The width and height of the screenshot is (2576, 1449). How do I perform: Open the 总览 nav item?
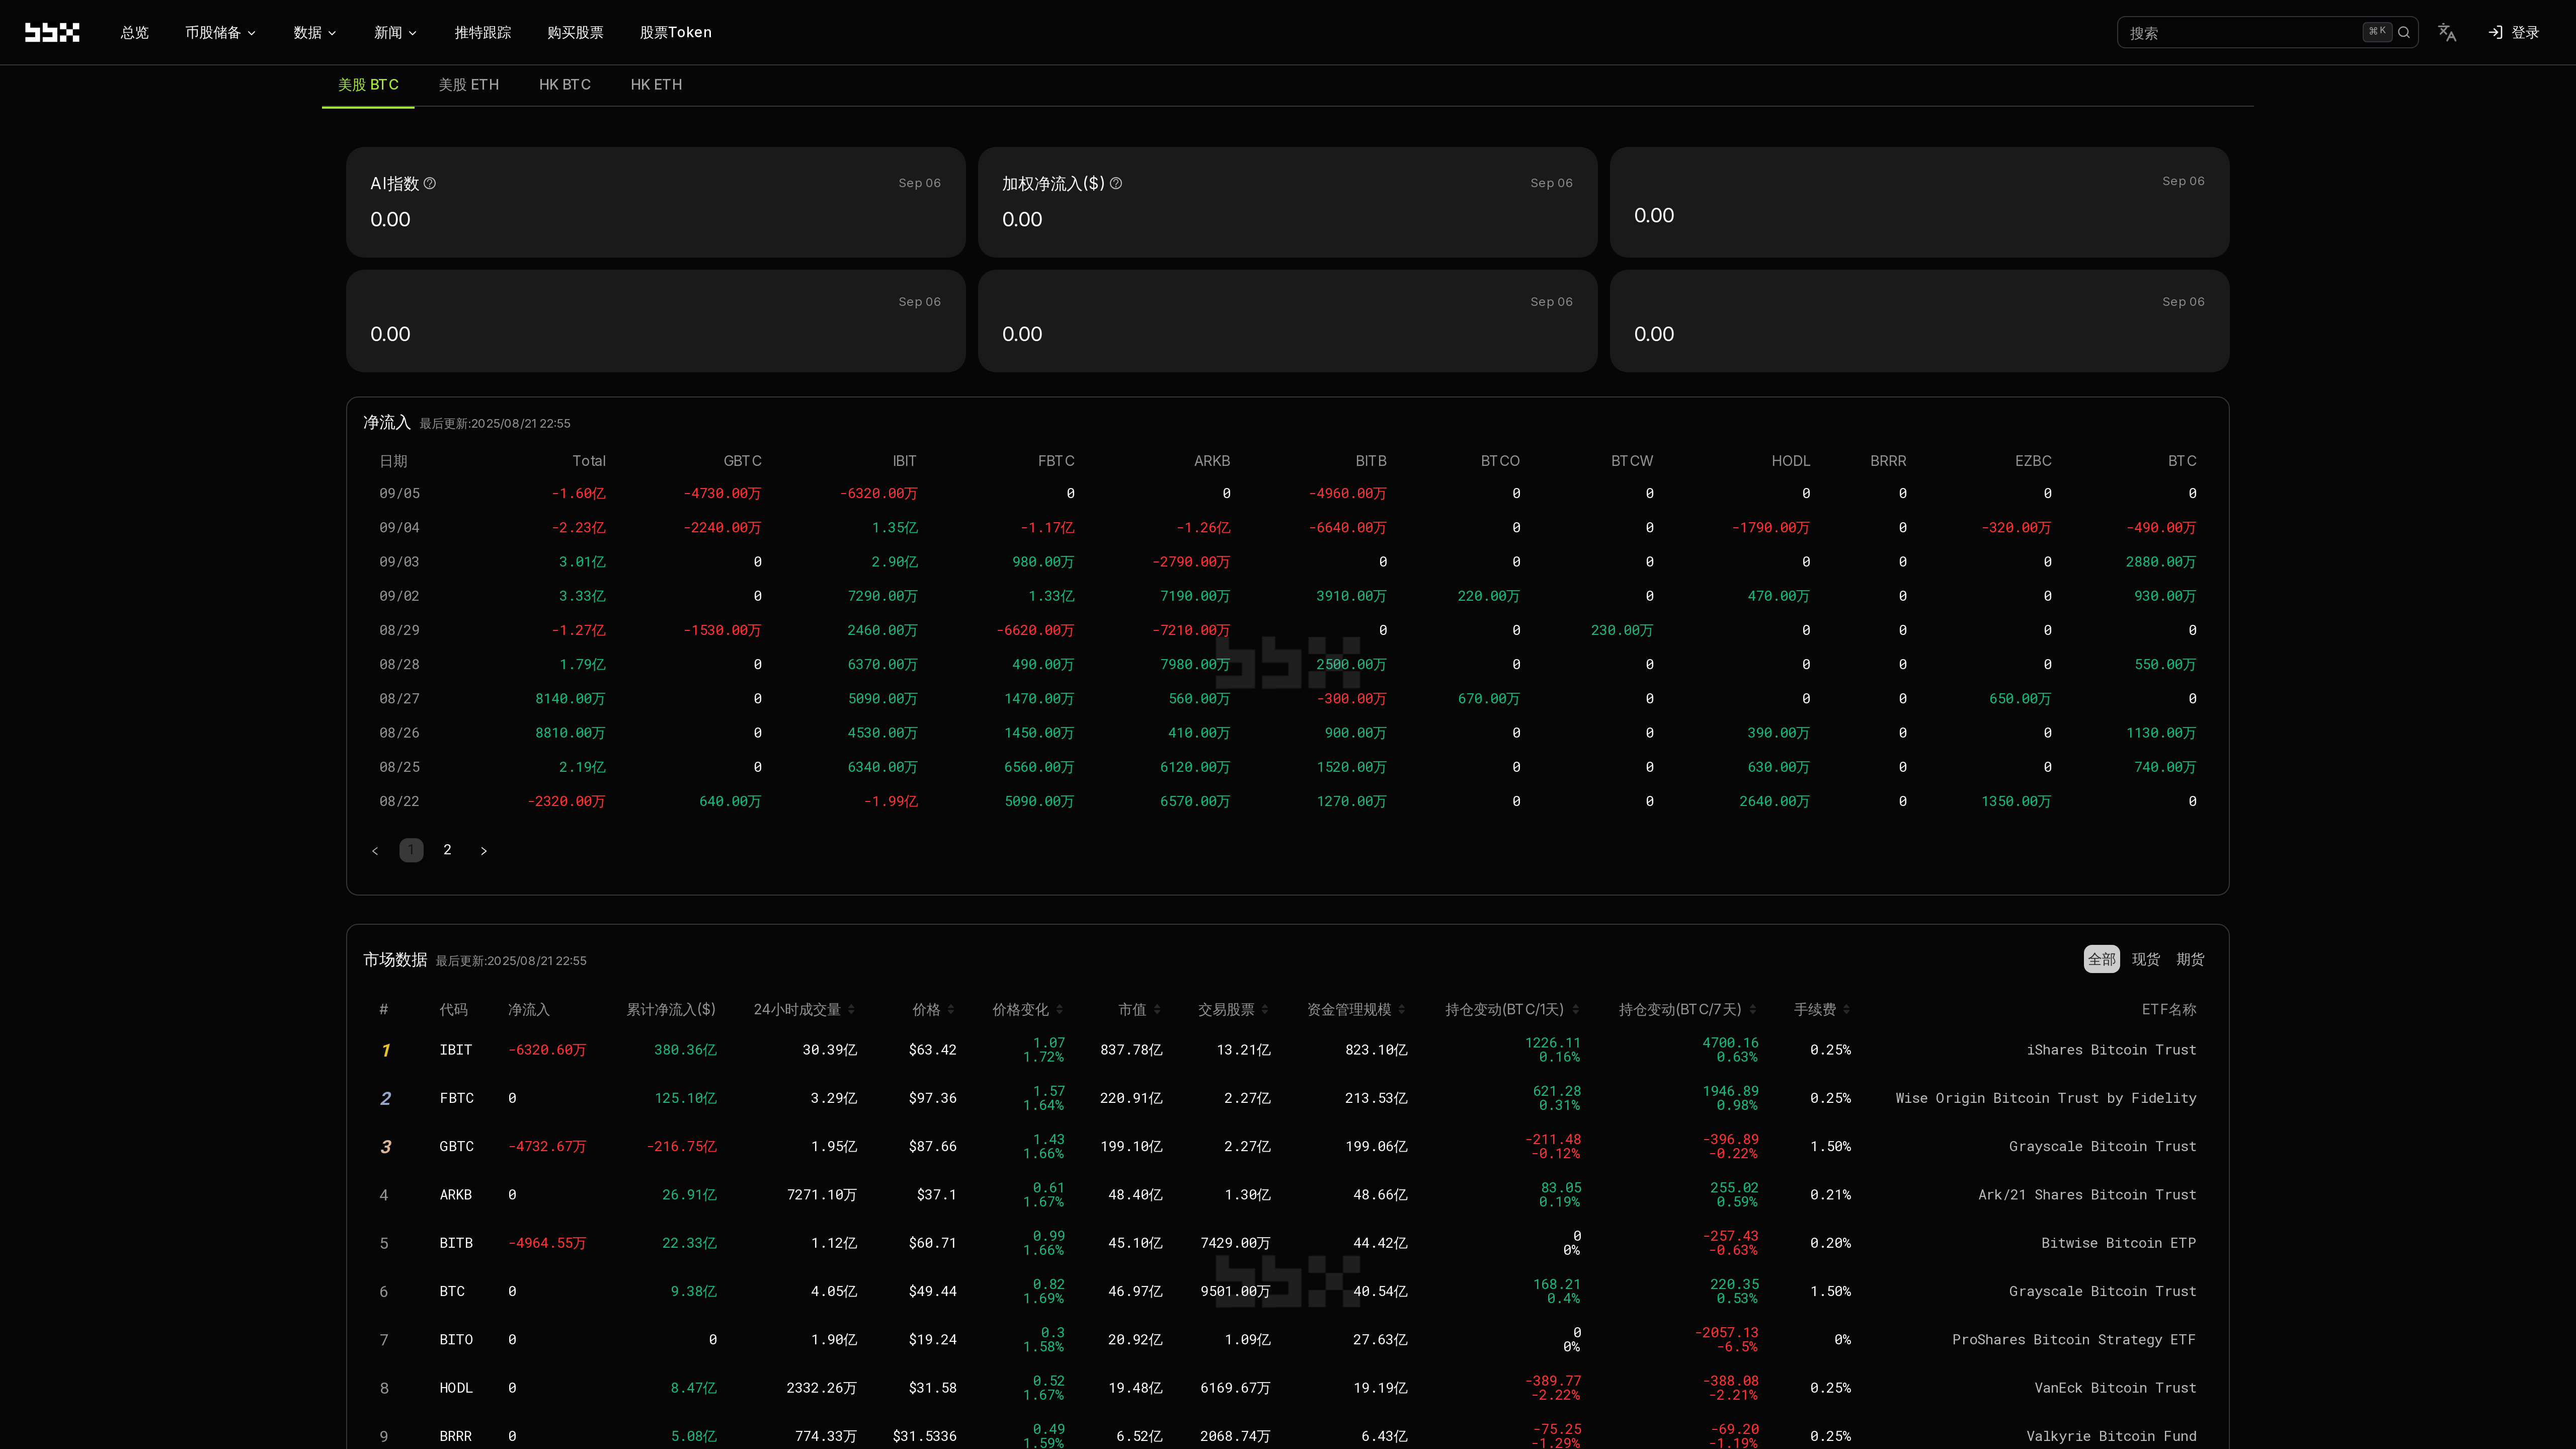click(135, 32)
